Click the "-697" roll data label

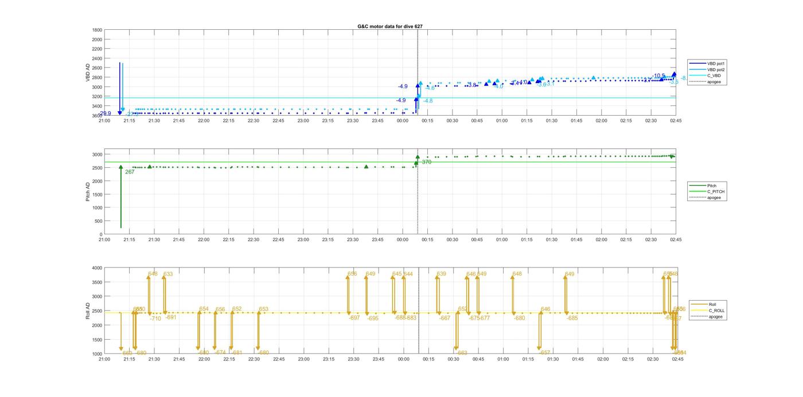click(354, 318)
